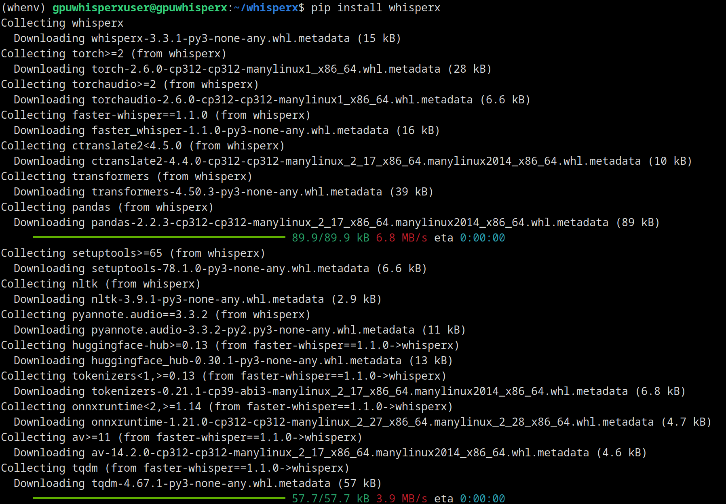This screenshot has width=726, height=504.
Task: Click 'Collecting transformers (from whisperx)' line
Action: [127, 176]
